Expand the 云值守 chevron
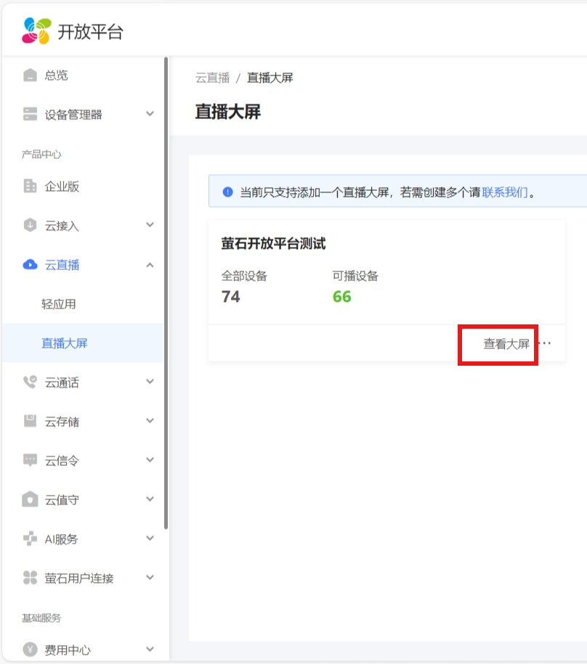587x664 pixels. click(x=150, y=499)
